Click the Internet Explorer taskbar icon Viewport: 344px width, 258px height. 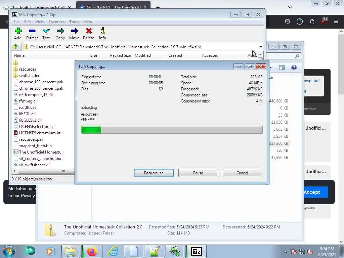[x=113, y=251]
